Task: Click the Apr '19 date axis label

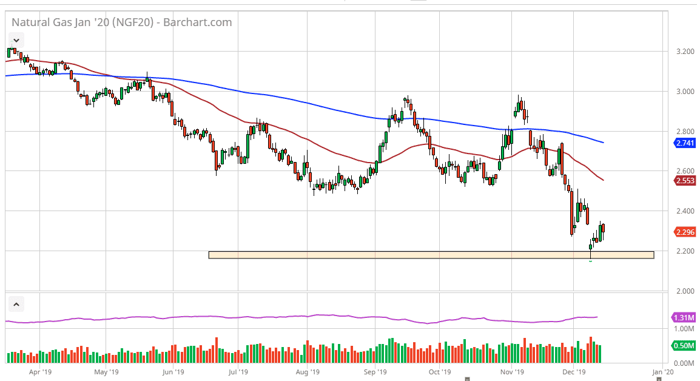Action: pyautogui.click(x=40, y=372)
